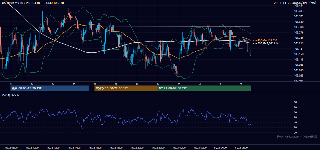This screenshot has height=150, width=320.
Task: Click RSI scale value 80
Action: [x=295, y=102]
